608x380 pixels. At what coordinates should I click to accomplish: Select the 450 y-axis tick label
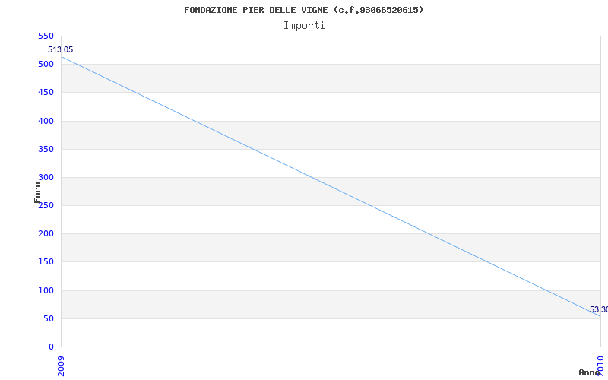coord(46,93)
